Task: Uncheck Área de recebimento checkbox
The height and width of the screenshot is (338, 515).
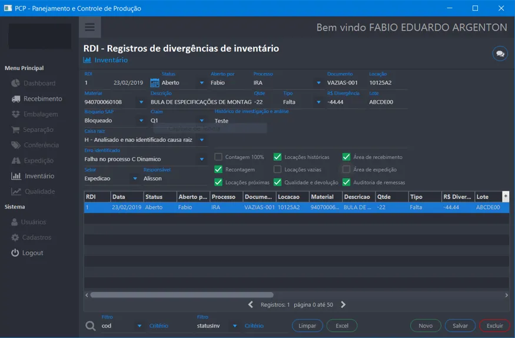Action: click(346, 157)
